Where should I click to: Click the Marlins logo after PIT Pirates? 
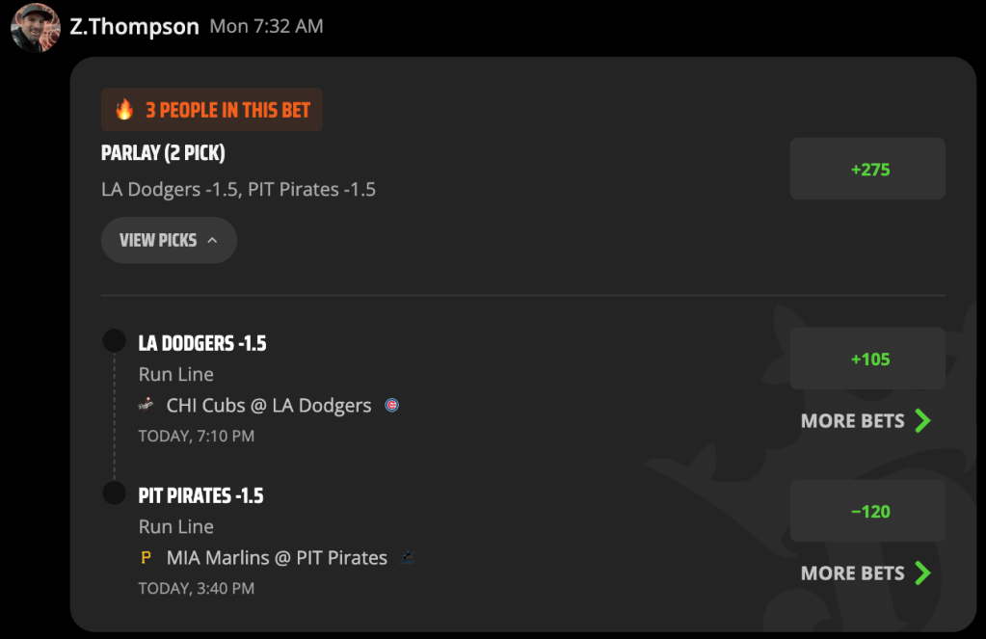[408, 557]
